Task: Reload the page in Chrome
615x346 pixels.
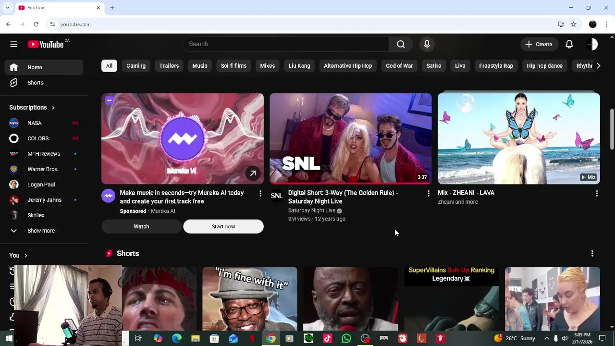Action: [36, 24]
